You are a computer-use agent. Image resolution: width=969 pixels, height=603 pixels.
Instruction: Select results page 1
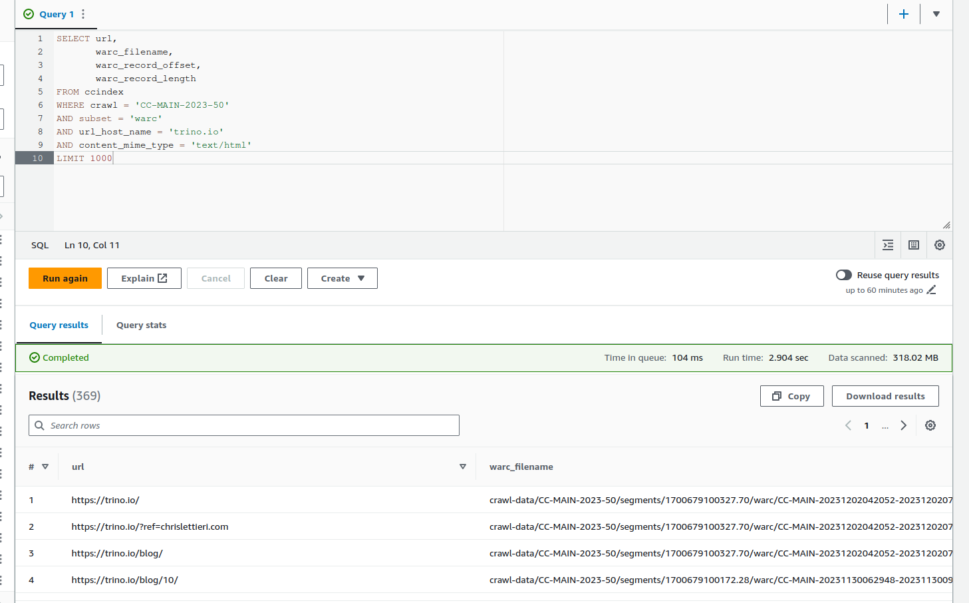tap(867, 425)
